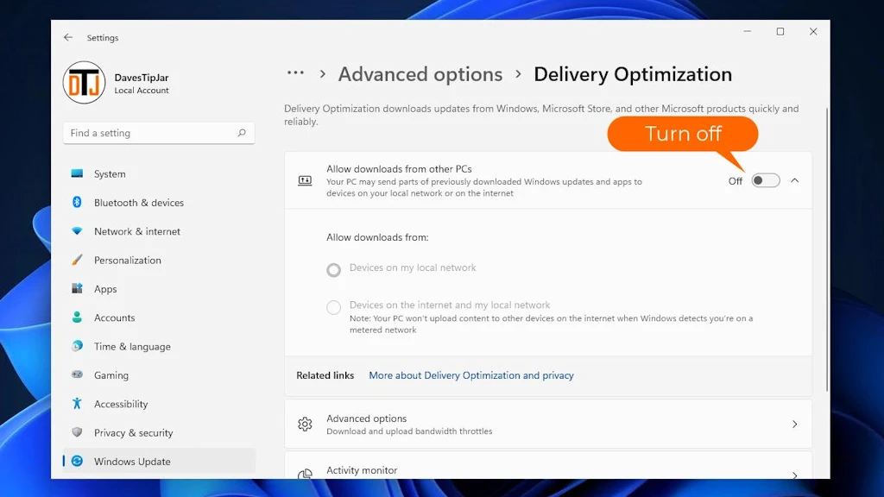The width and height of the screenshot is (884, 497).
Task: Click the Allow downloads from: heading
Action: click(377, 237)
